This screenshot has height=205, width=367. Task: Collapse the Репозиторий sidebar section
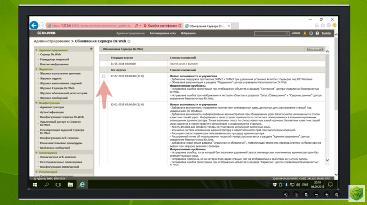pos(36,172)
